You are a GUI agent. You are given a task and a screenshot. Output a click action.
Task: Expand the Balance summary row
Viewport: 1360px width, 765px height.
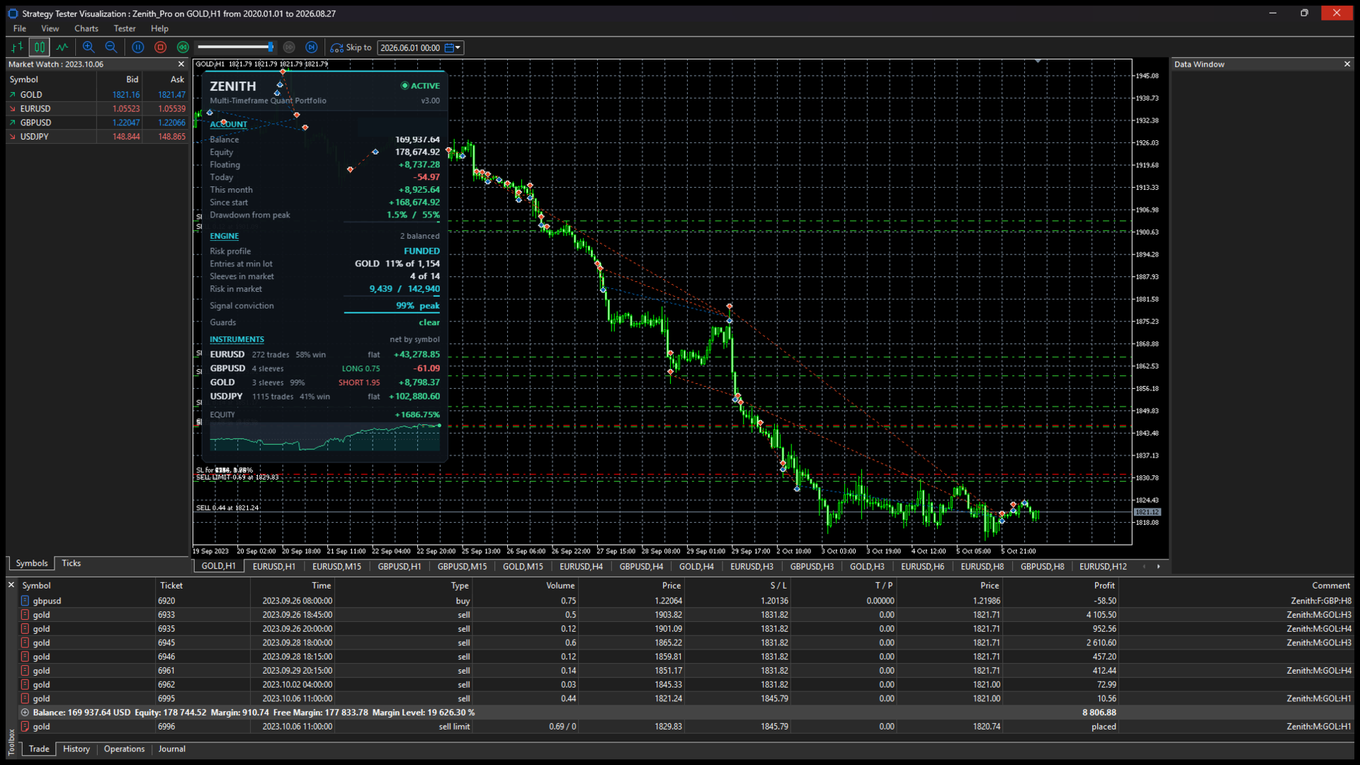[25, 713]
